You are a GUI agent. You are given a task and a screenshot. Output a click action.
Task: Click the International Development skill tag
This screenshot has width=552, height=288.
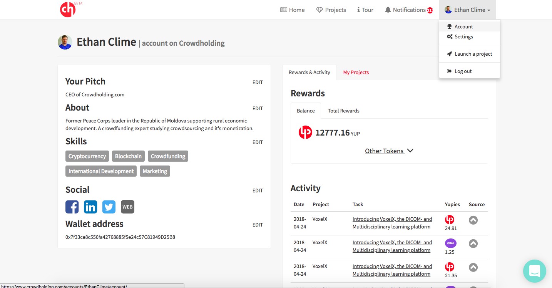tap(101, 171)
